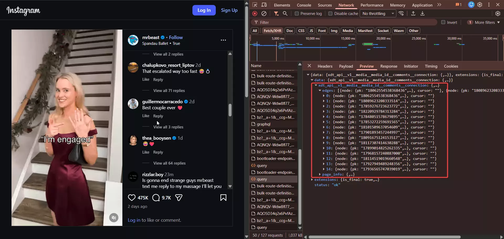Unmute video using speaker icon
The image size is (504, 239).
(x=114, y=218)
